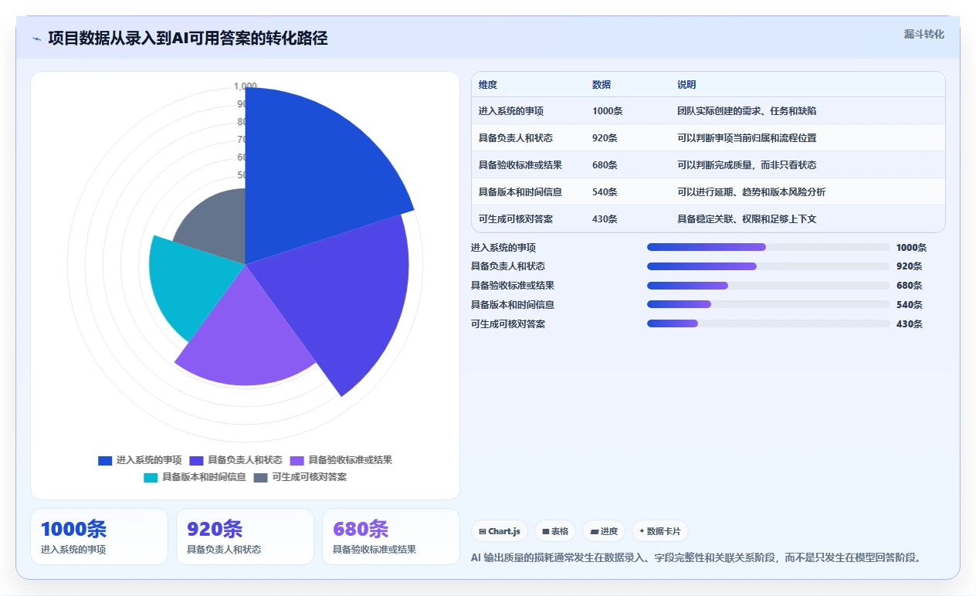Click progress label 具备验收标准或结果
The width and height of the screenshot is (976, 596).
click(x=513, y=286)
